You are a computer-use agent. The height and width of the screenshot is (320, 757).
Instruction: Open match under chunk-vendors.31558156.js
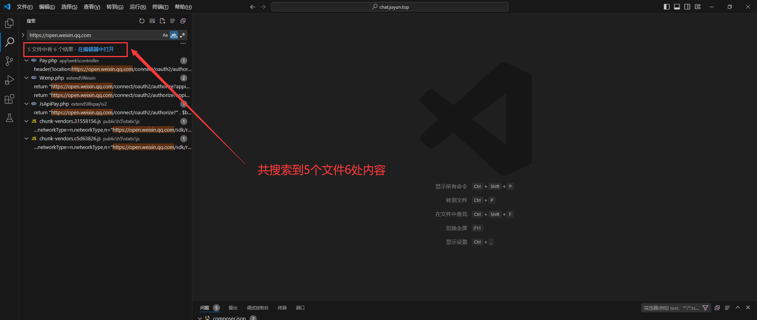pyautogui.click(x=112, y=130)
